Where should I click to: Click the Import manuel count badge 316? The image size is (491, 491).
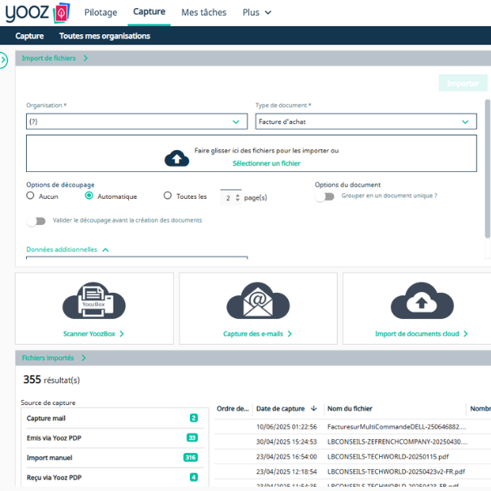[x=191, y=458]
